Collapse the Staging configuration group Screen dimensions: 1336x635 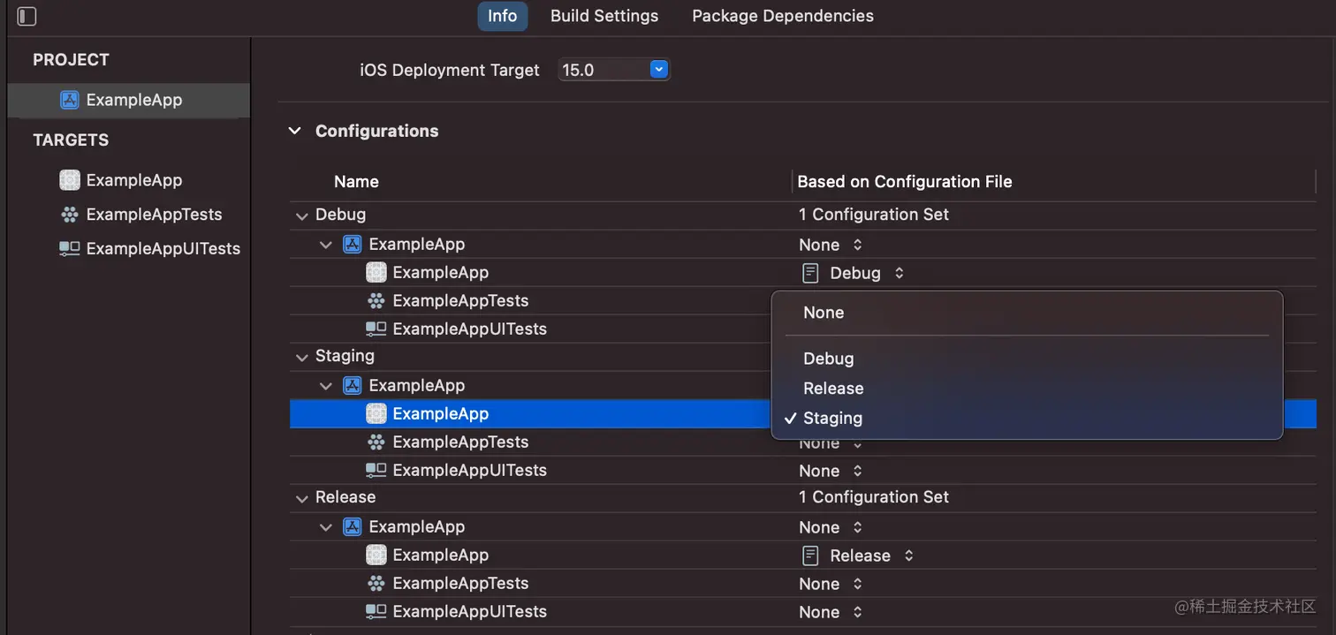click(x=301, y=356)
